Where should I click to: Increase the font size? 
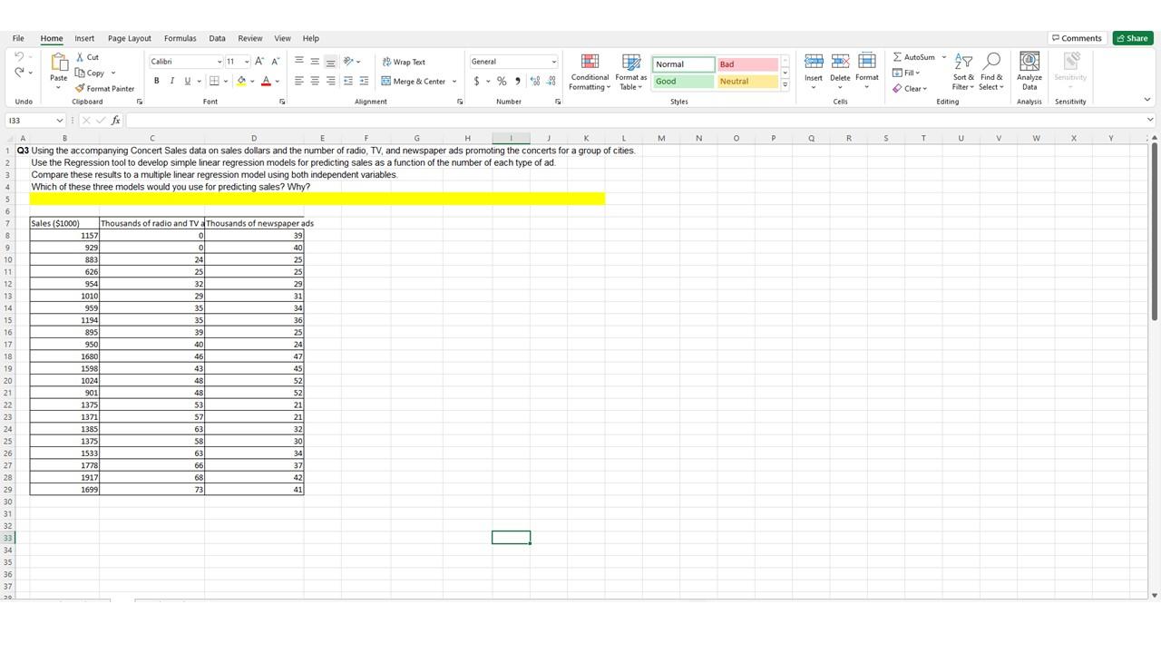(259, 62)
